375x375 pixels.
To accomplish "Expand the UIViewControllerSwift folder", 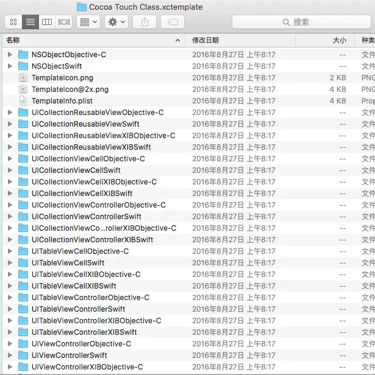I will [10, 355].
